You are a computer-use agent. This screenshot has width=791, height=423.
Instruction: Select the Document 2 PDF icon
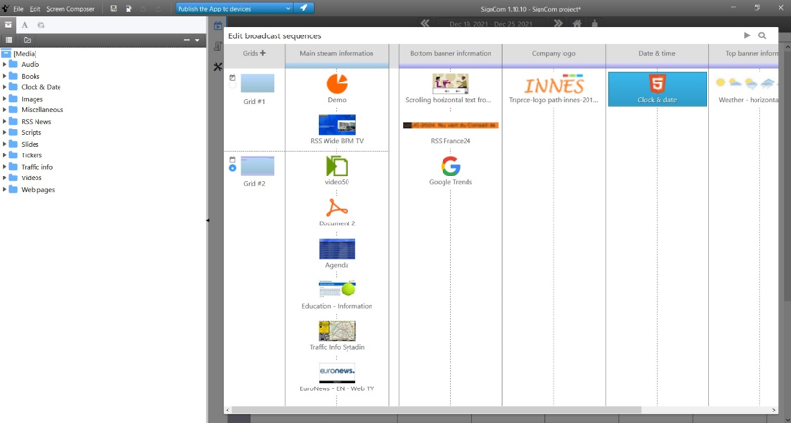(337, 207)
